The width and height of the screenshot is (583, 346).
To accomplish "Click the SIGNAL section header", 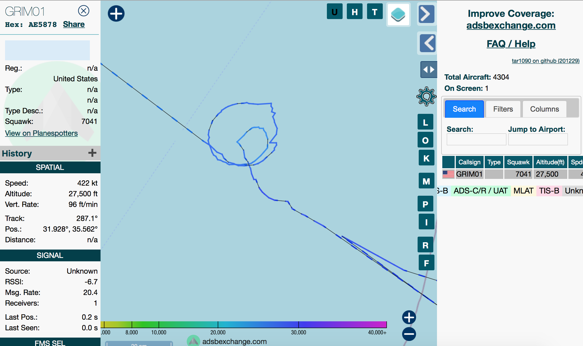I will [50, 255].
